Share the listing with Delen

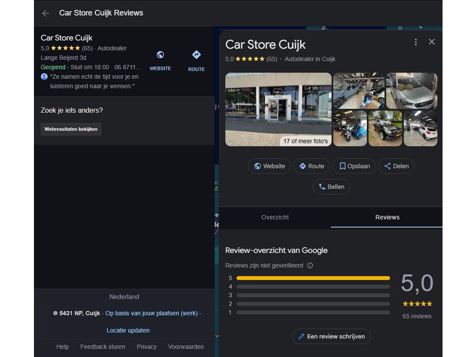tap(396, 166)
